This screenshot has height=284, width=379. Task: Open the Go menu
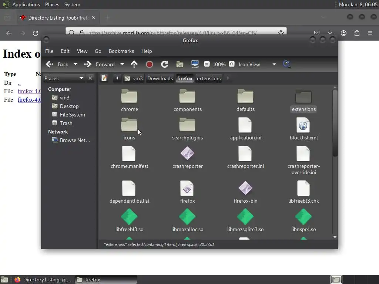(98, 51)
